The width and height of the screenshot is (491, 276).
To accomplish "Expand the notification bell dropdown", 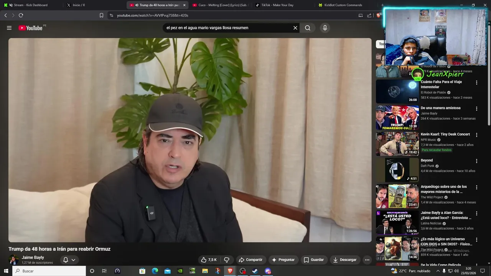I will [69, 260].
